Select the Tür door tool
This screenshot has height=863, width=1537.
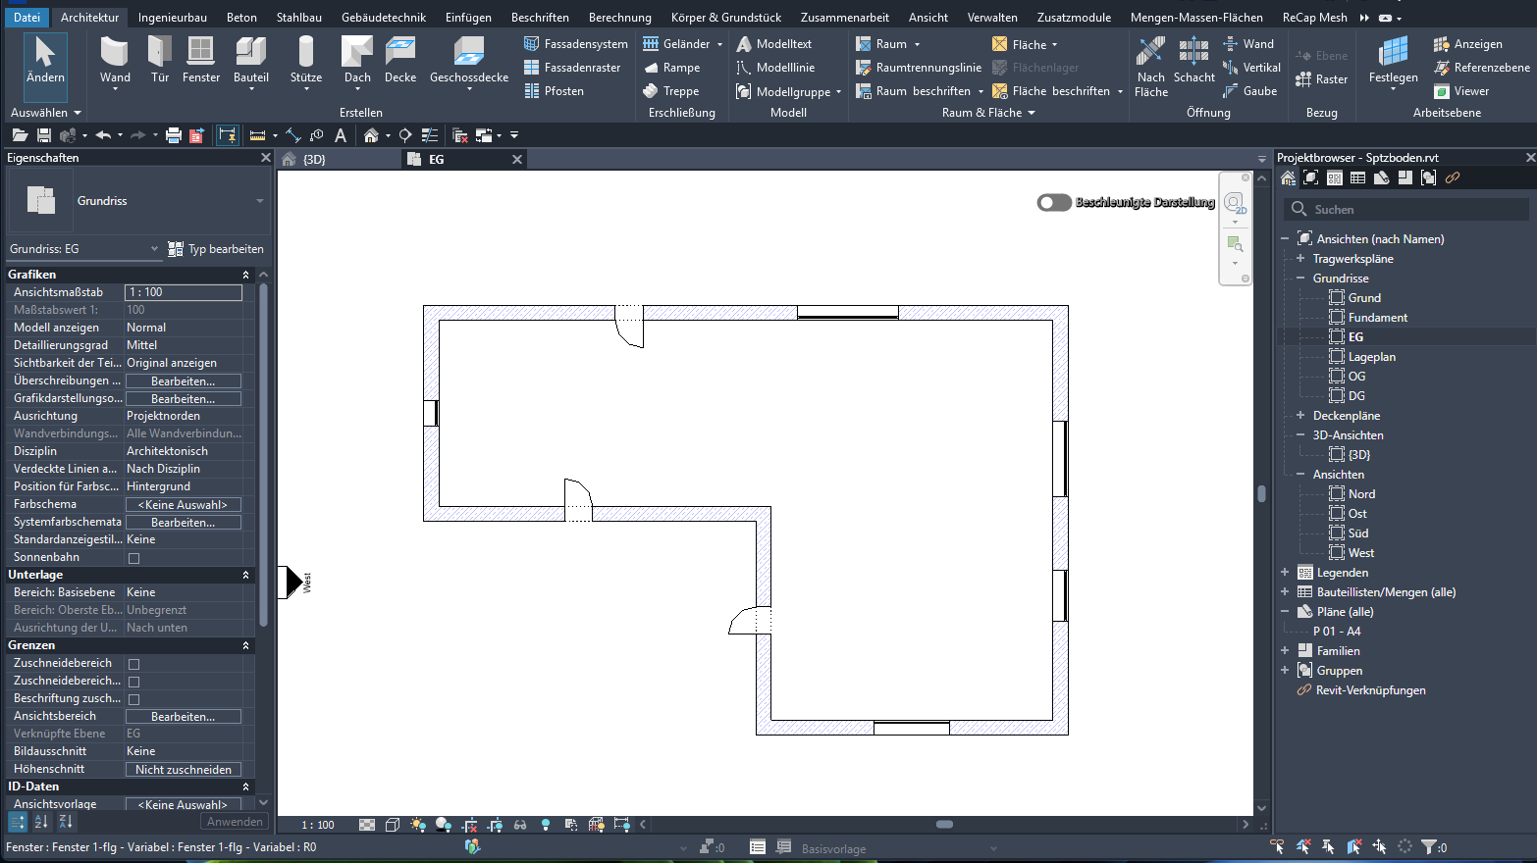pos(160,60)
